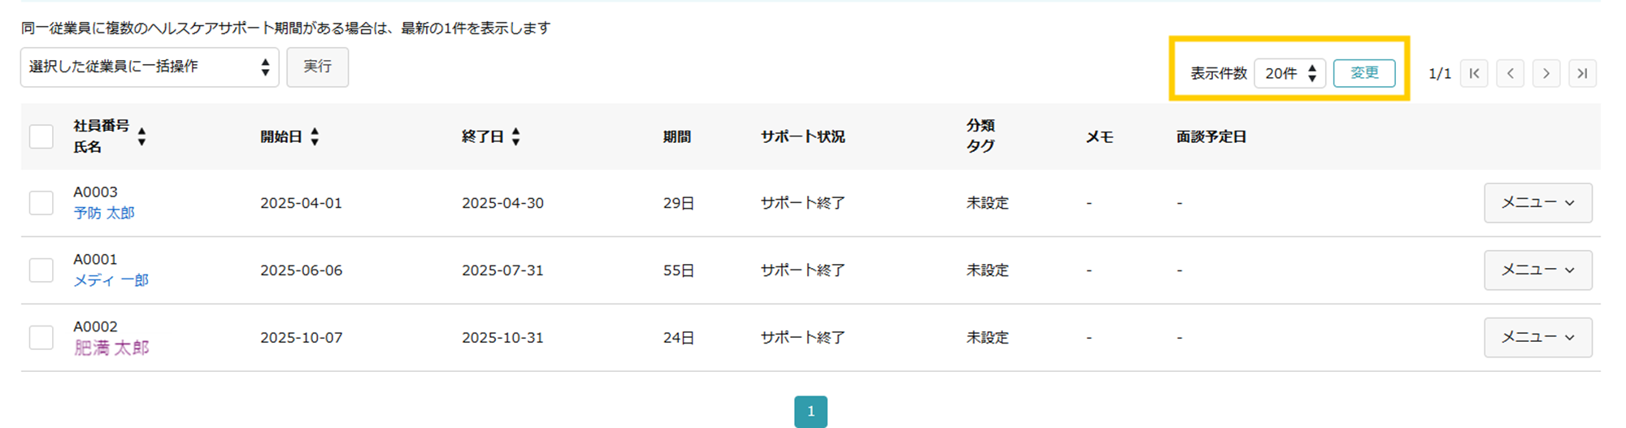
Task: Expand the メニュー dropdown for 予防 太郎
Action: click(x=1538, y=202)
